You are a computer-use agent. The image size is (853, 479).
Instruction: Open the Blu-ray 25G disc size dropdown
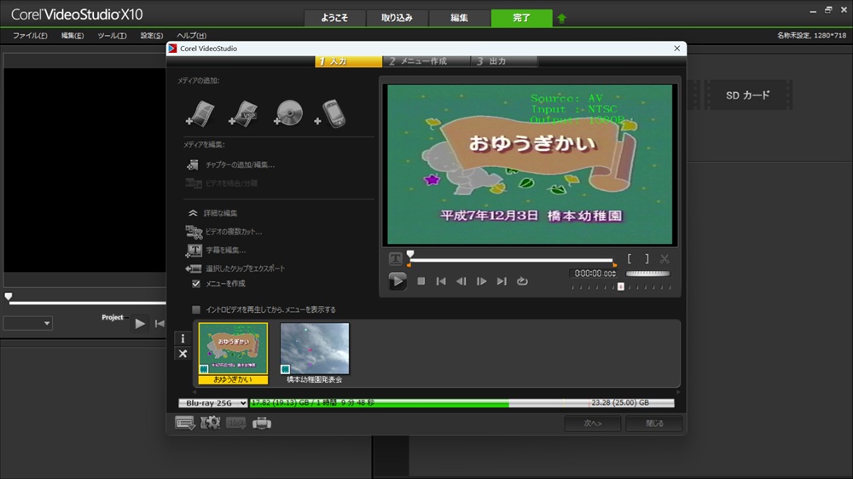[213, 402]
